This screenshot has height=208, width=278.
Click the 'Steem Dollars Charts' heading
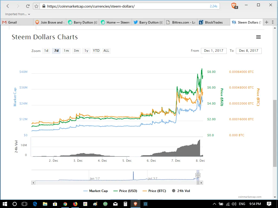pos(45,37)
